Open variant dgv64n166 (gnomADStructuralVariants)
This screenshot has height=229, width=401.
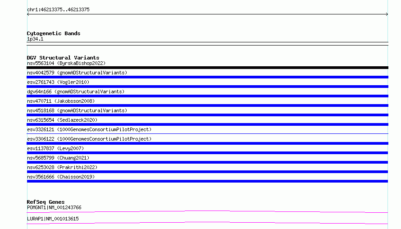tap(76, 92)
